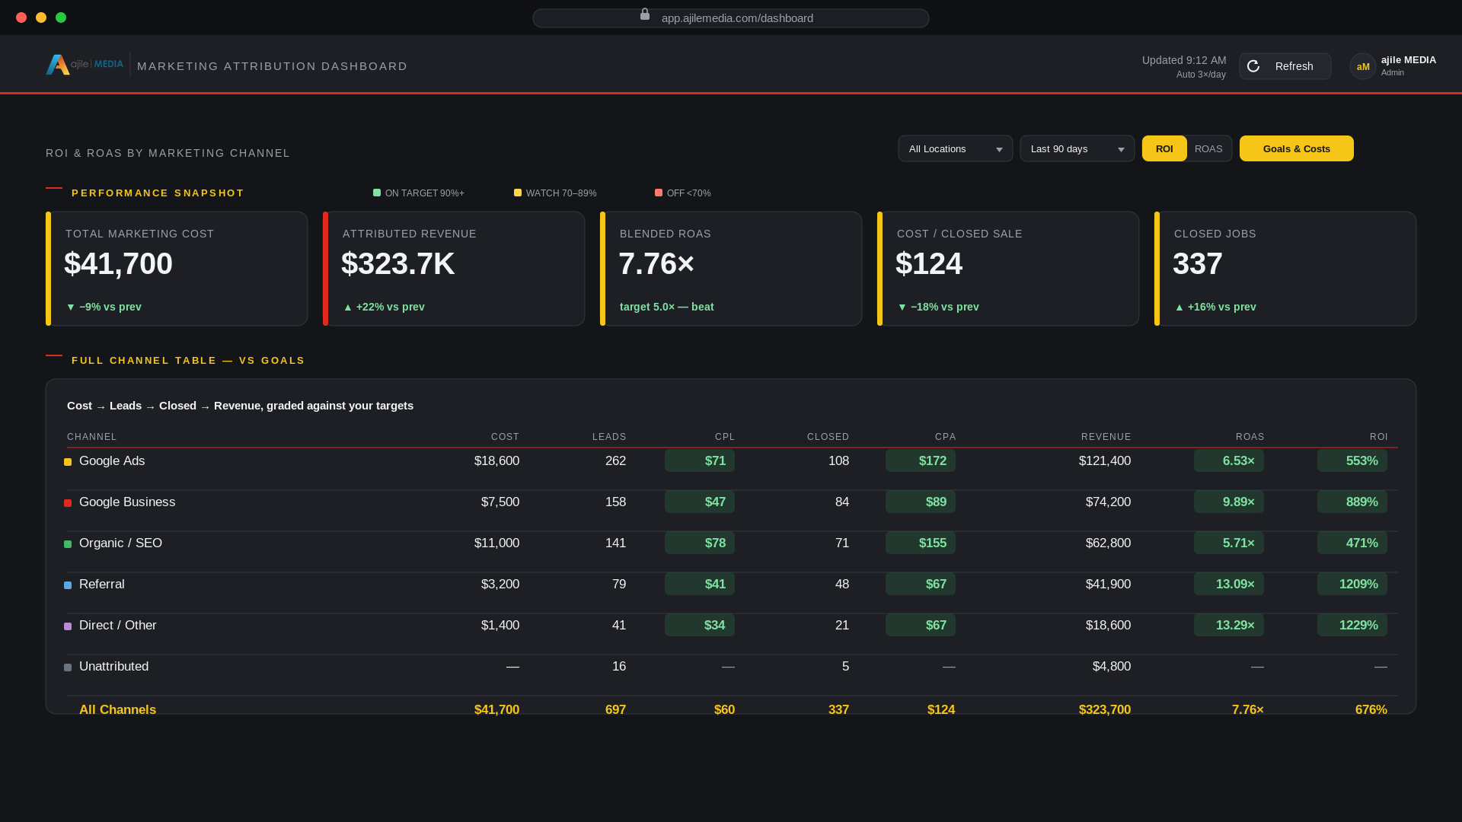Click the Unattributed channel name

[114, 666]
